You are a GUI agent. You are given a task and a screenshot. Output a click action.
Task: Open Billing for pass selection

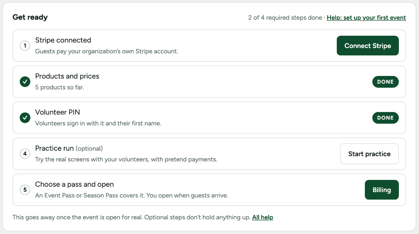(x=382, y=190)
